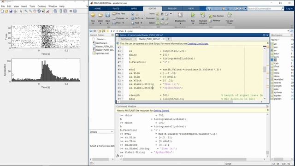The width and height of the screenshot is (295, 166).
Task: Toggle breakpoint dash on editor line 56
Action: click(123, 95)
